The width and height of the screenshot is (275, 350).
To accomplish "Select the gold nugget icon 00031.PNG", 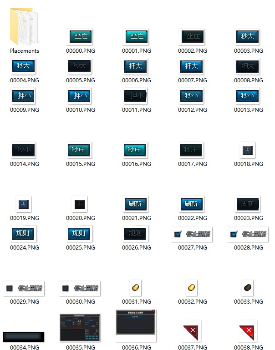I will [x=135, y=287].
